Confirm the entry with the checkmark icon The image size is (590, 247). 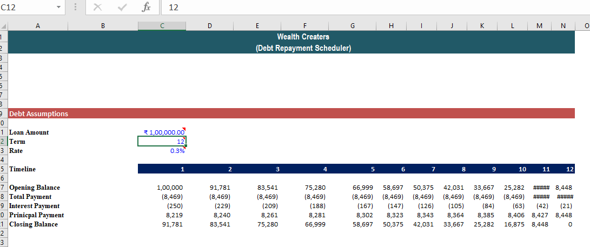click(122, 7)
